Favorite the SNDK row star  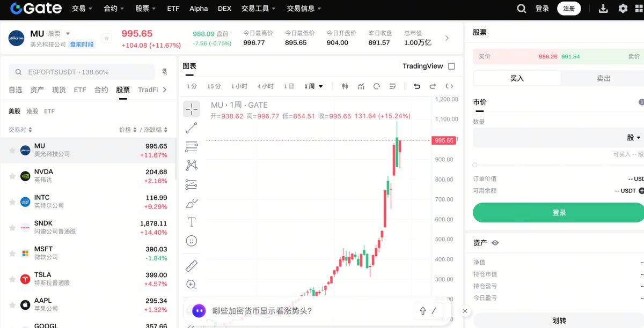12,228
